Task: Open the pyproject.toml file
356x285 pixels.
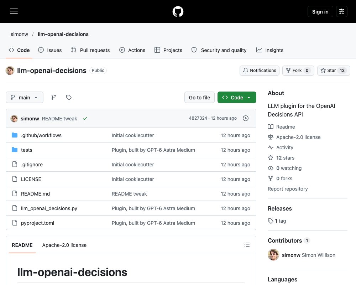Action: (37, 223)
